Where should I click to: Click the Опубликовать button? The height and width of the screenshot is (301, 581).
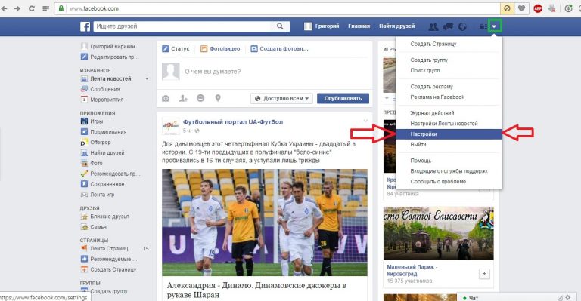343,99
